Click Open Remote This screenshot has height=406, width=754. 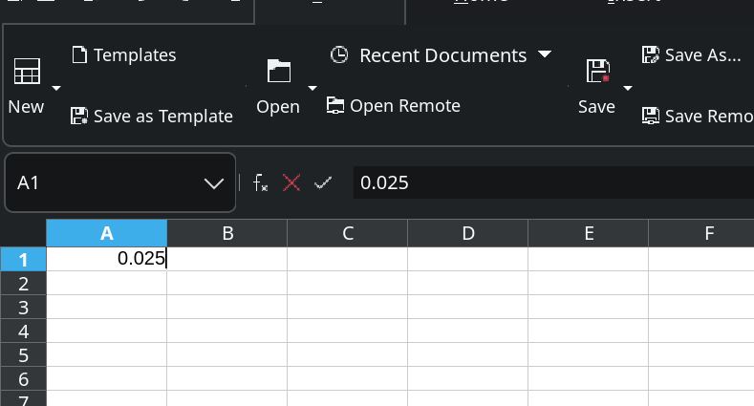[x=394, y=106]
